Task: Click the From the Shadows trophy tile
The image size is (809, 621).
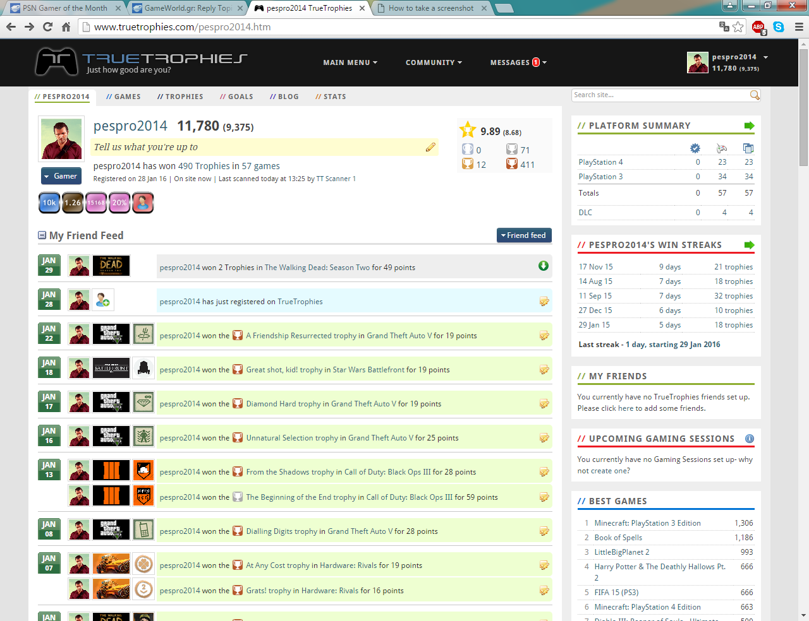Action: (143, 470)
